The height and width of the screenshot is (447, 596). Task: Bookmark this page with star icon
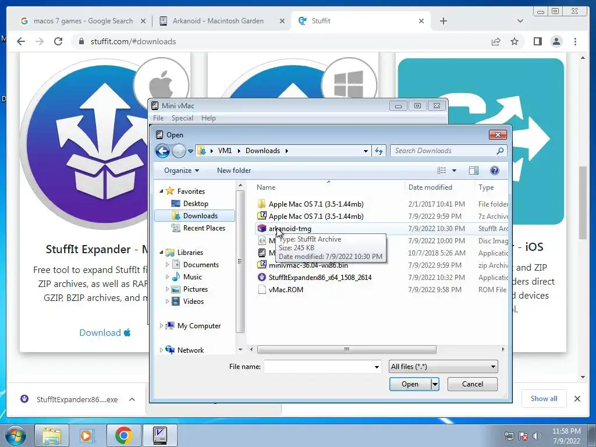515,41
